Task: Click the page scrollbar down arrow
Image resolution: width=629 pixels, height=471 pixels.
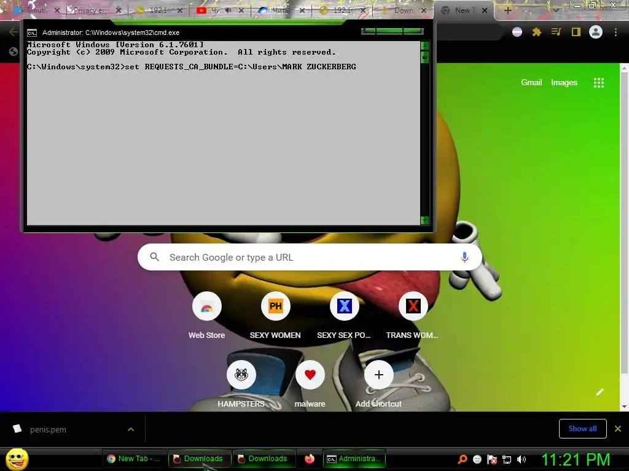Action: pos(624,407)
